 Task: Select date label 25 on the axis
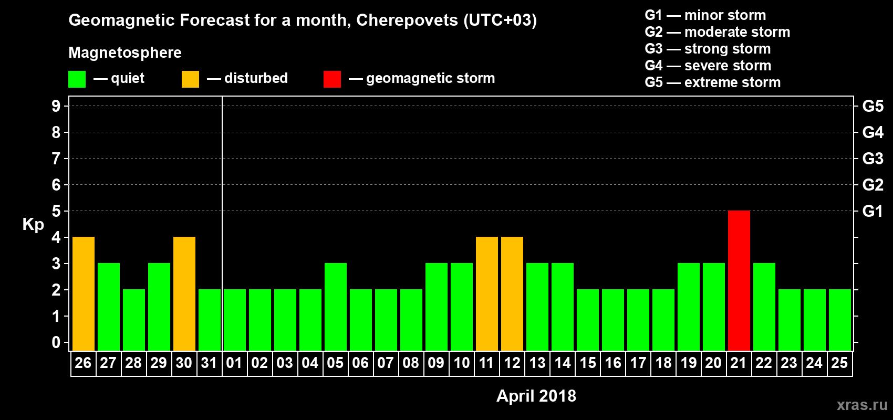tap(839, 363)
